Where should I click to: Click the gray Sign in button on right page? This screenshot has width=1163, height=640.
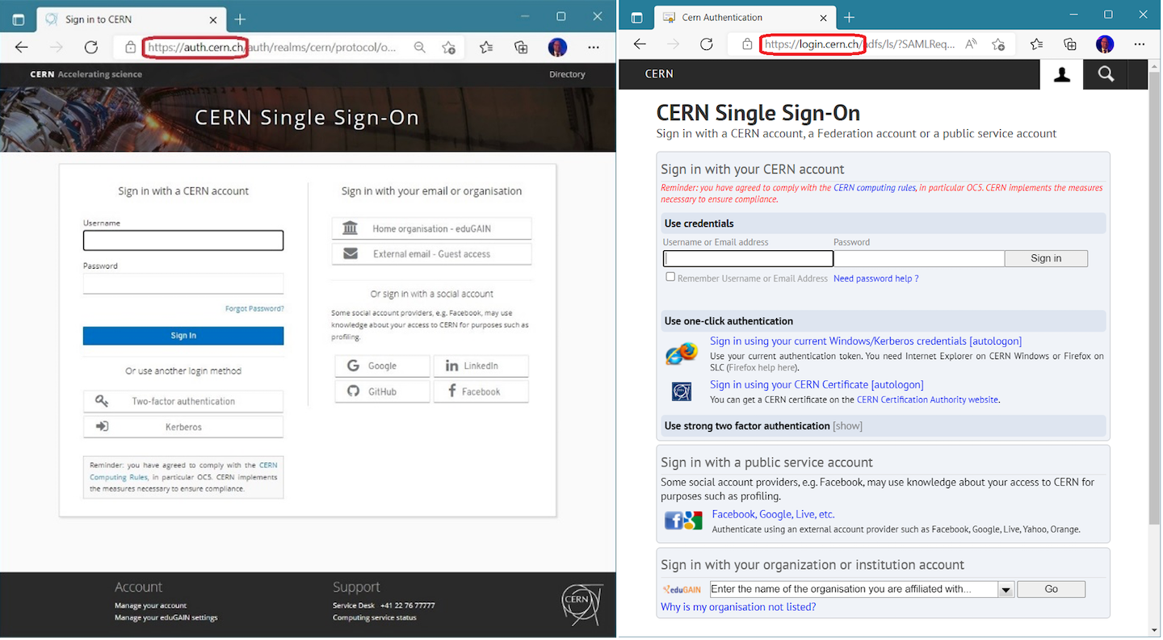pyautogui.click(x=1046, y=258)
